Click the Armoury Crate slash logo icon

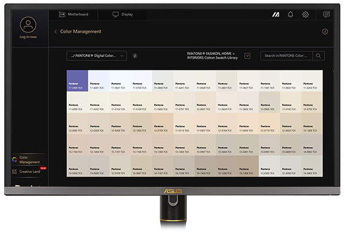(x=276, y=14)
